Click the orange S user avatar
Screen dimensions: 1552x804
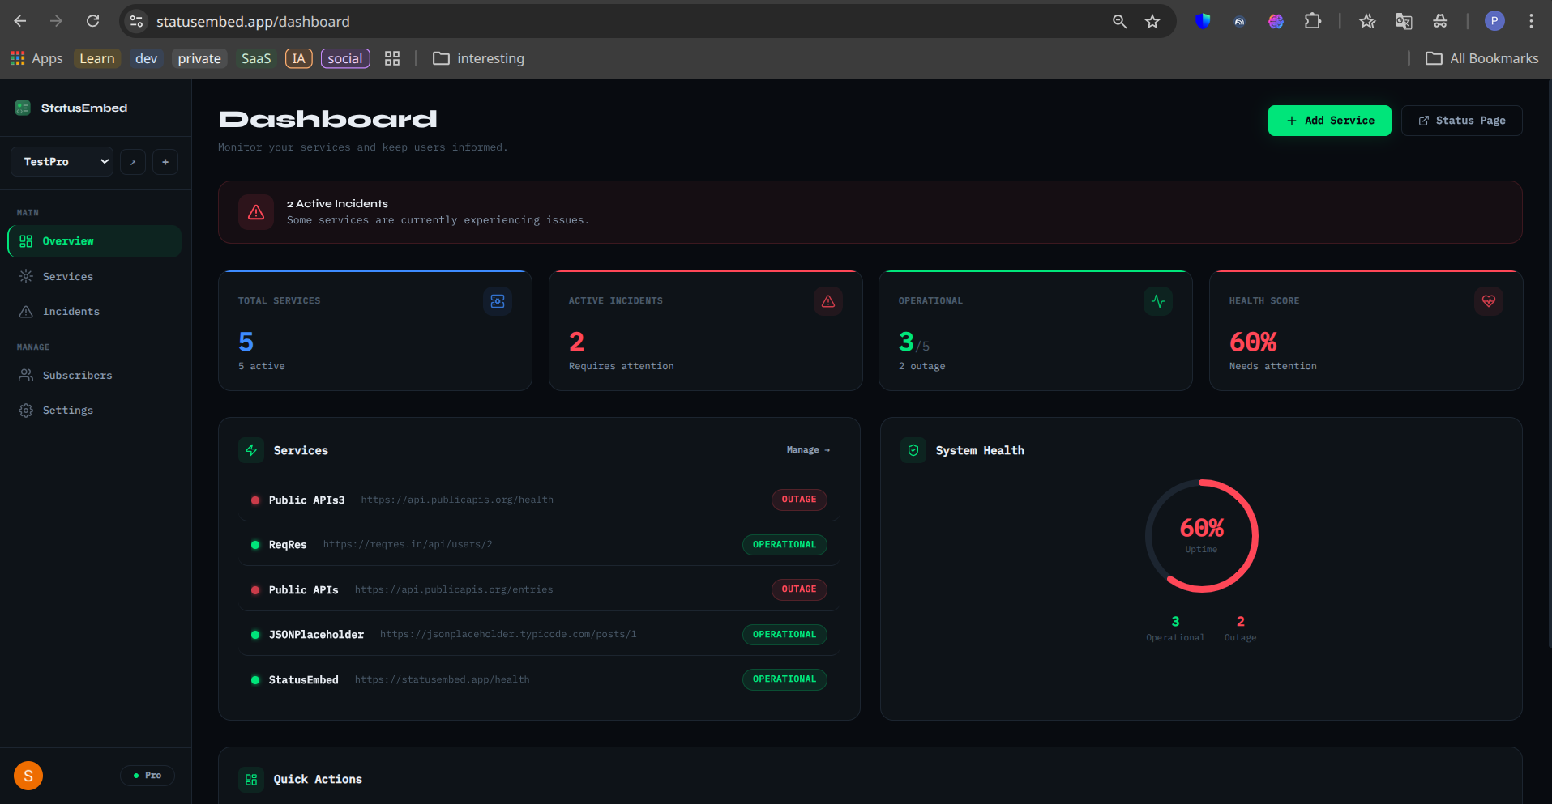(x=28, y=776)
